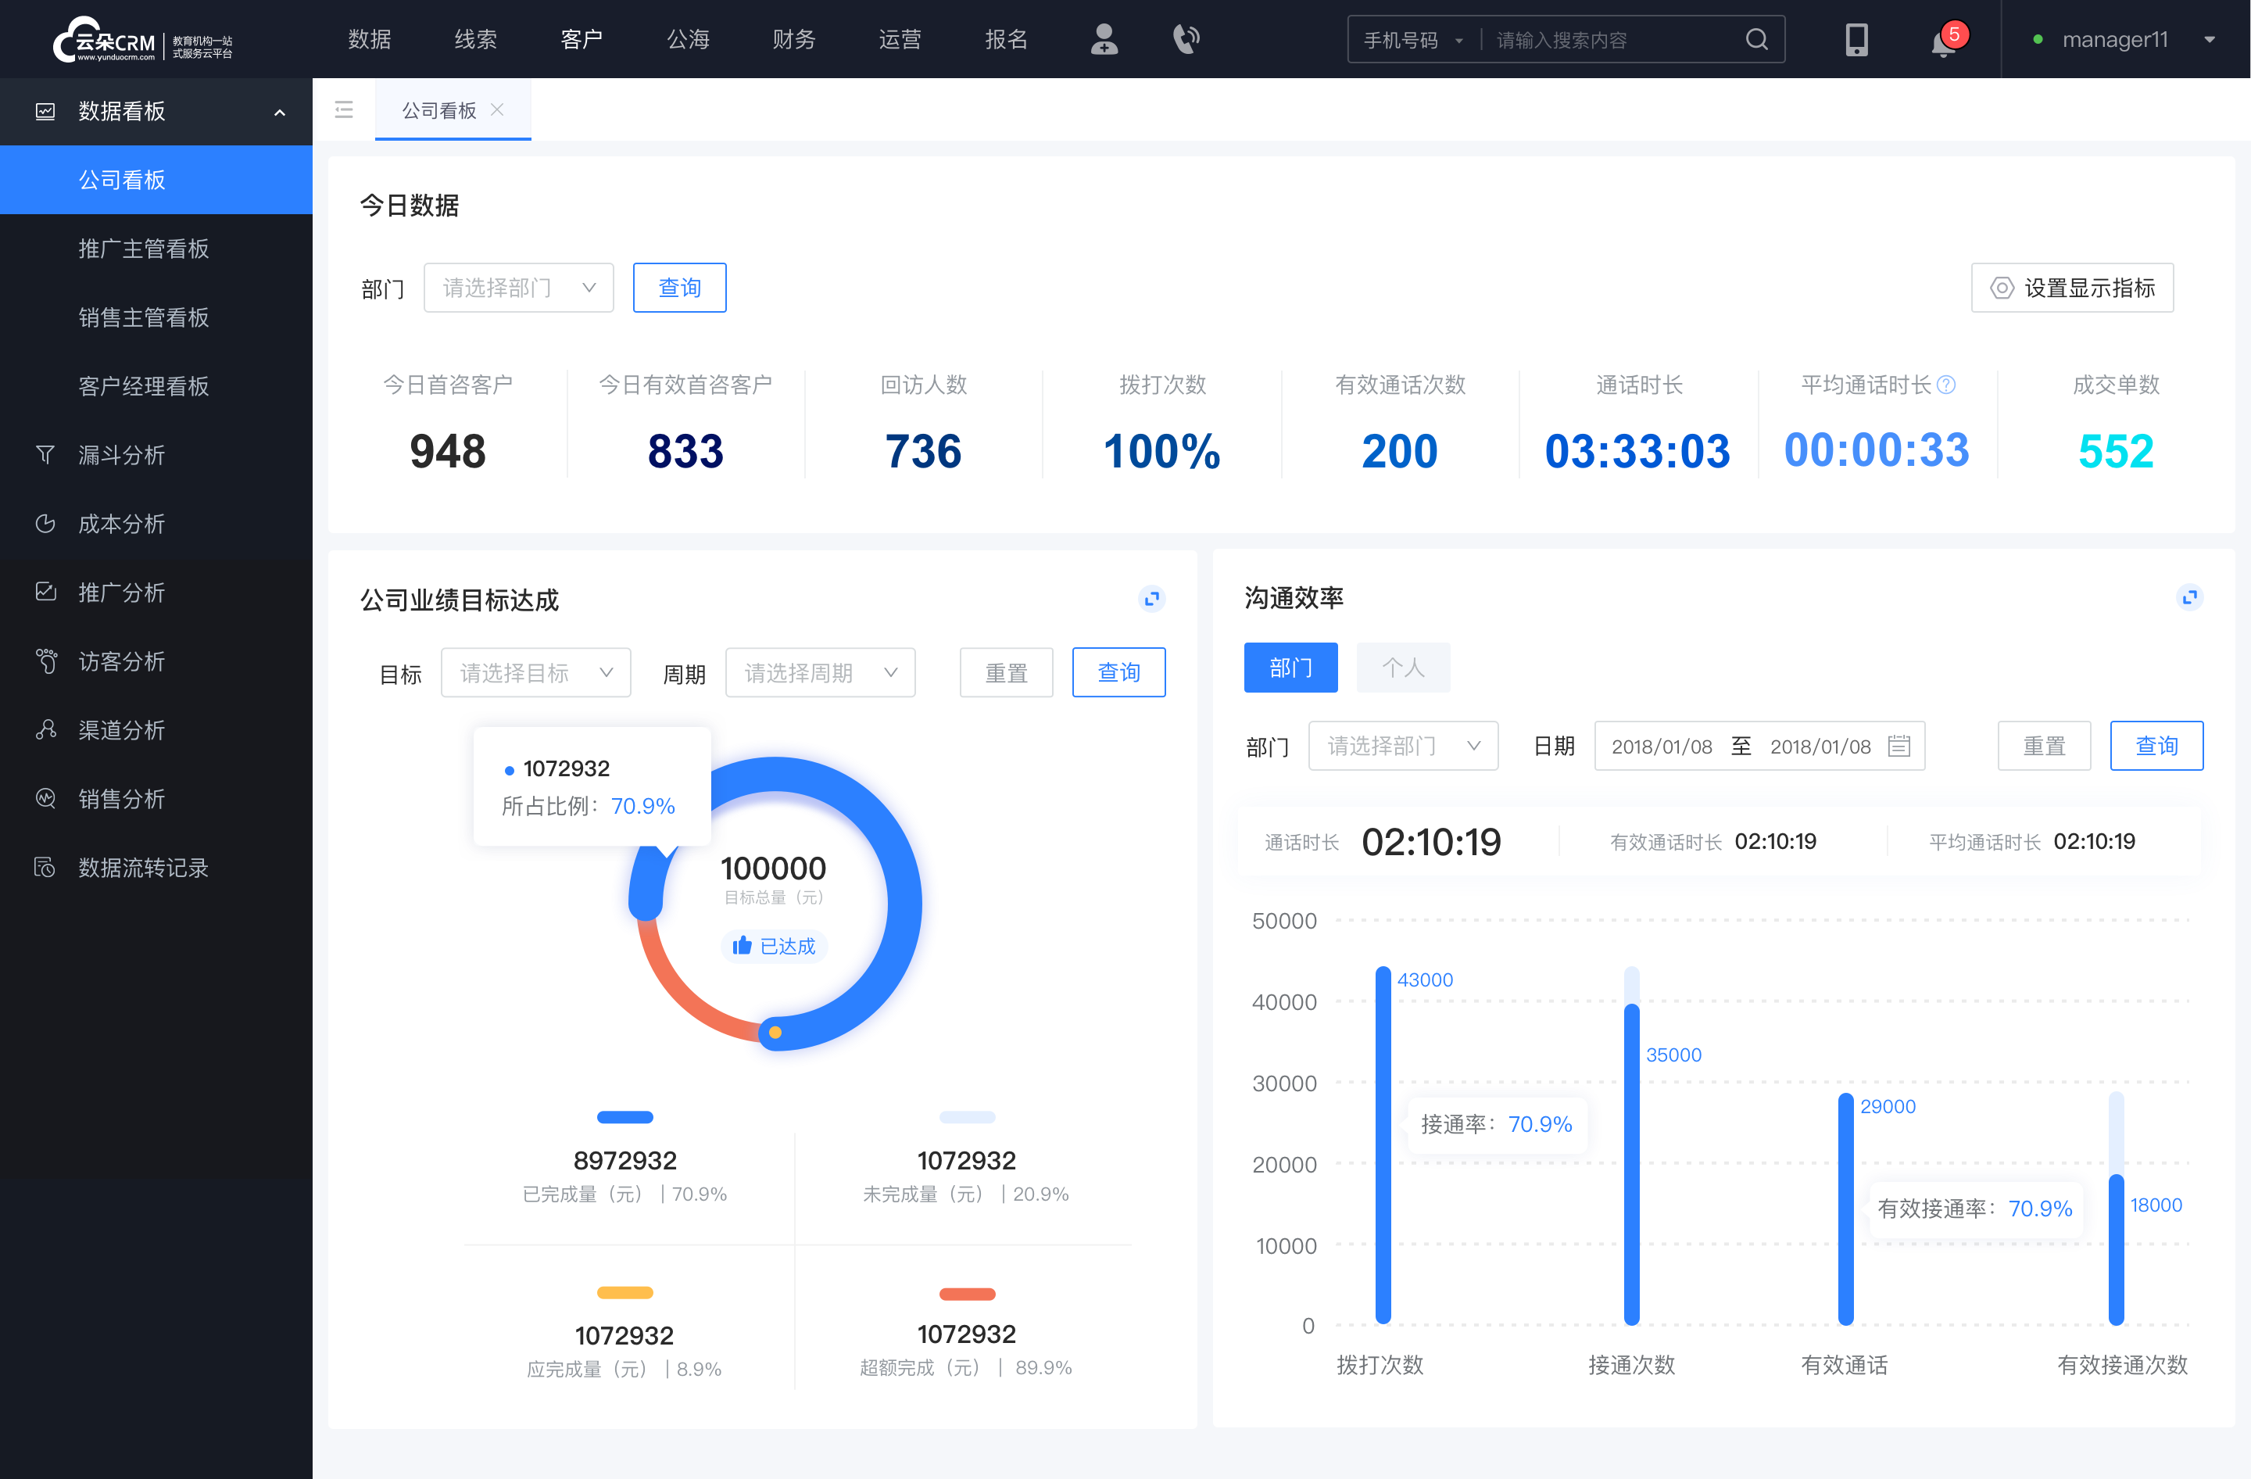Click the 推广分析 promotion analysis icon
Screen dimensions: 2251x1479
click(x=43, y=591)
